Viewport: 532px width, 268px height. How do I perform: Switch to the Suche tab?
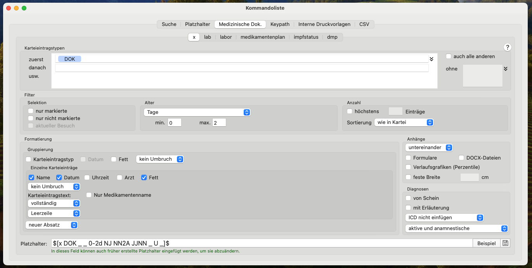169,24
